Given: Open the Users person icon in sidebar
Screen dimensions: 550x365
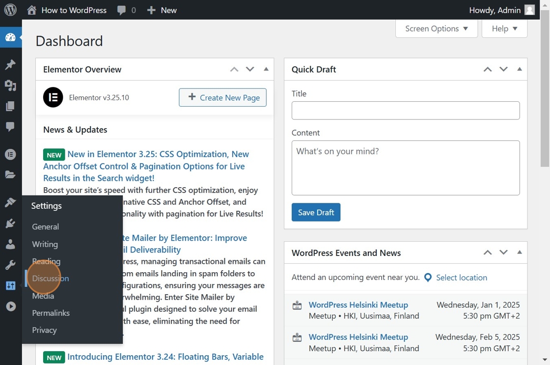Looking at the screenshot, I should pyautogui.click(x=10, y=244).
